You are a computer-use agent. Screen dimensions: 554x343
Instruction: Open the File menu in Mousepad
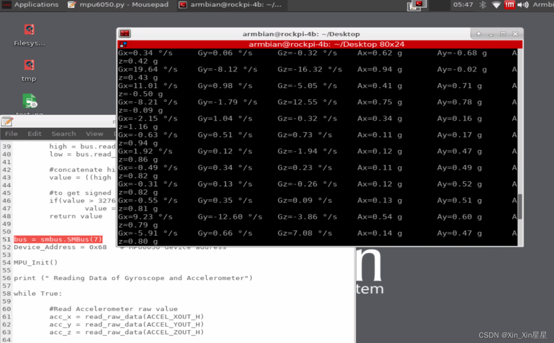(x=11, y=134)
